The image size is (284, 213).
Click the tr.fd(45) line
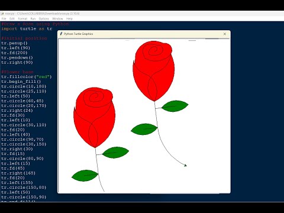coord(13,168)
